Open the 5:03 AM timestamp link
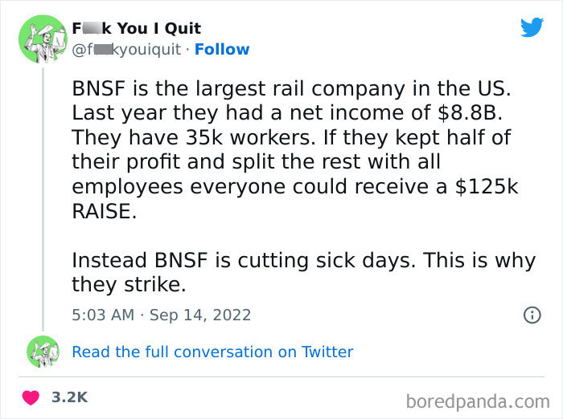 coord(102,315)
